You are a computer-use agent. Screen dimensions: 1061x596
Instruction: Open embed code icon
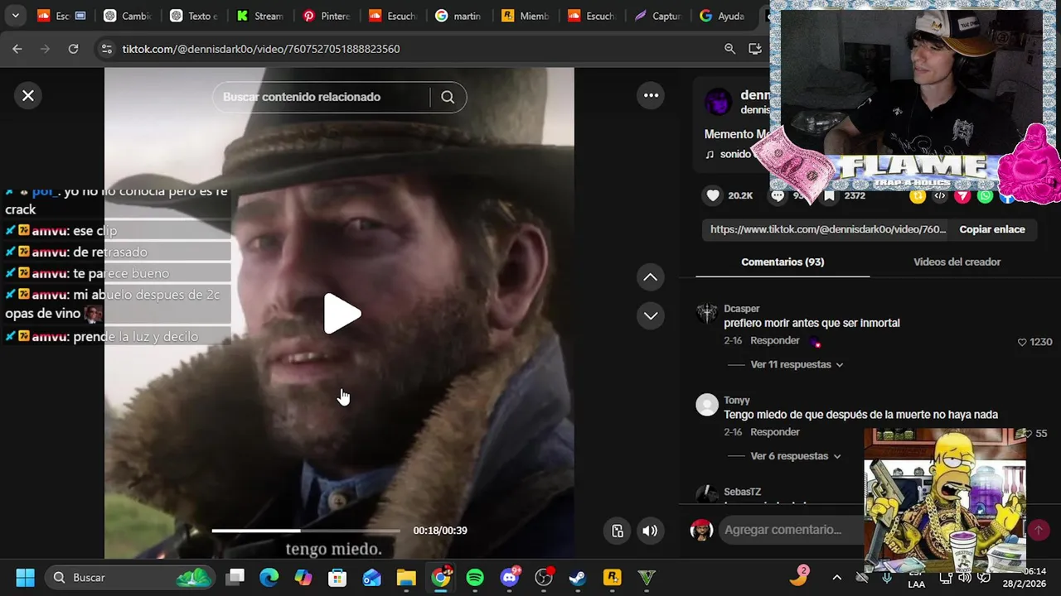(940, 196)
